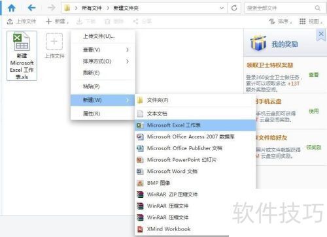This screenshot has width=327, height=237.
Task: Click 新建文件夹 breadcrumb
Action: coord(126,8)
